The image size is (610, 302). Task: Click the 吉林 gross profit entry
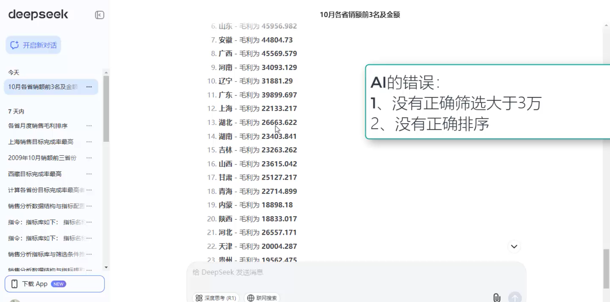[x=252, y=150]
